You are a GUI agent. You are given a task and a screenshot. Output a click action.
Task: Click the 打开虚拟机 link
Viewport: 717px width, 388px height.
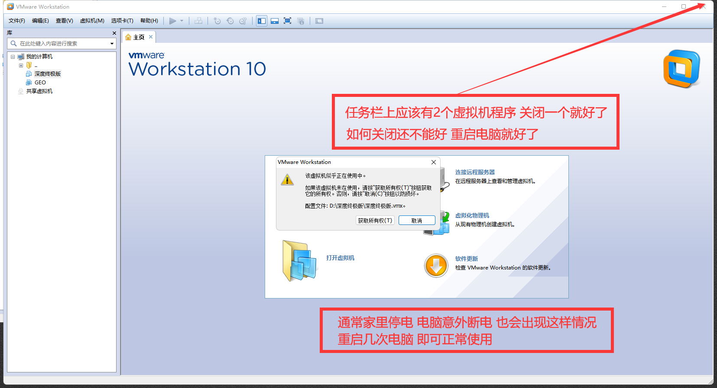point(340,258)
